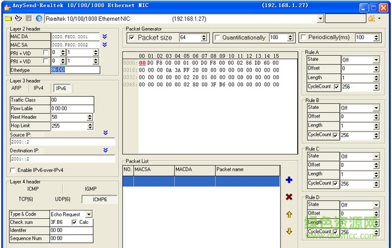Enable the Quantificationally checkbox
Viewport: 392px width, 248px height.
point(217,38)
